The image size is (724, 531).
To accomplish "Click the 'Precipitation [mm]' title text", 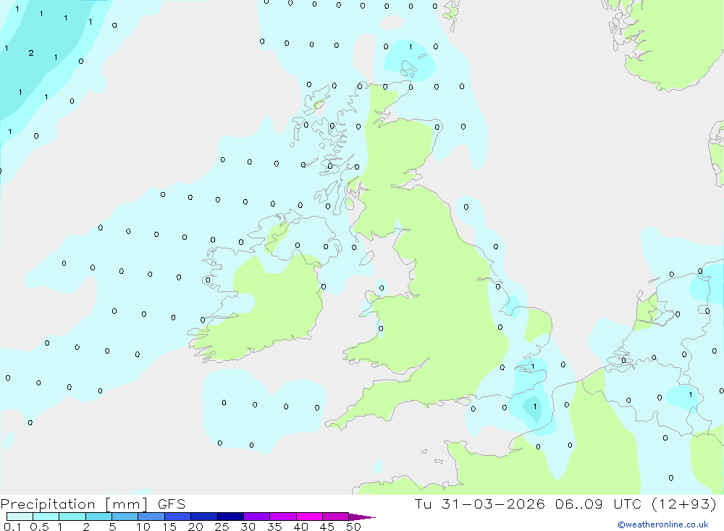I will point(75,504).
